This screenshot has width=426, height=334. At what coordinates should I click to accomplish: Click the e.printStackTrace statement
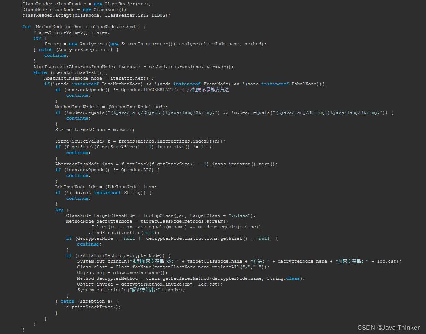point(93,307)
